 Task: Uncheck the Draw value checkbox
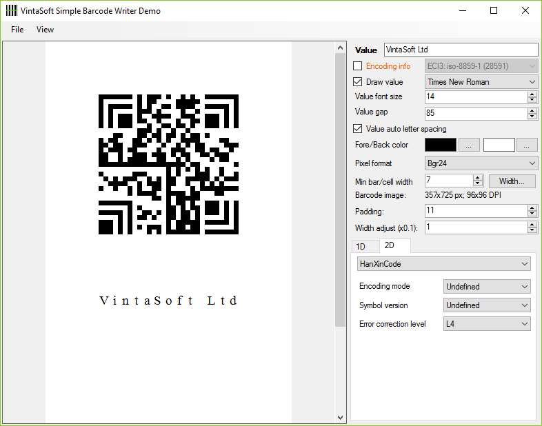point(357,82)
